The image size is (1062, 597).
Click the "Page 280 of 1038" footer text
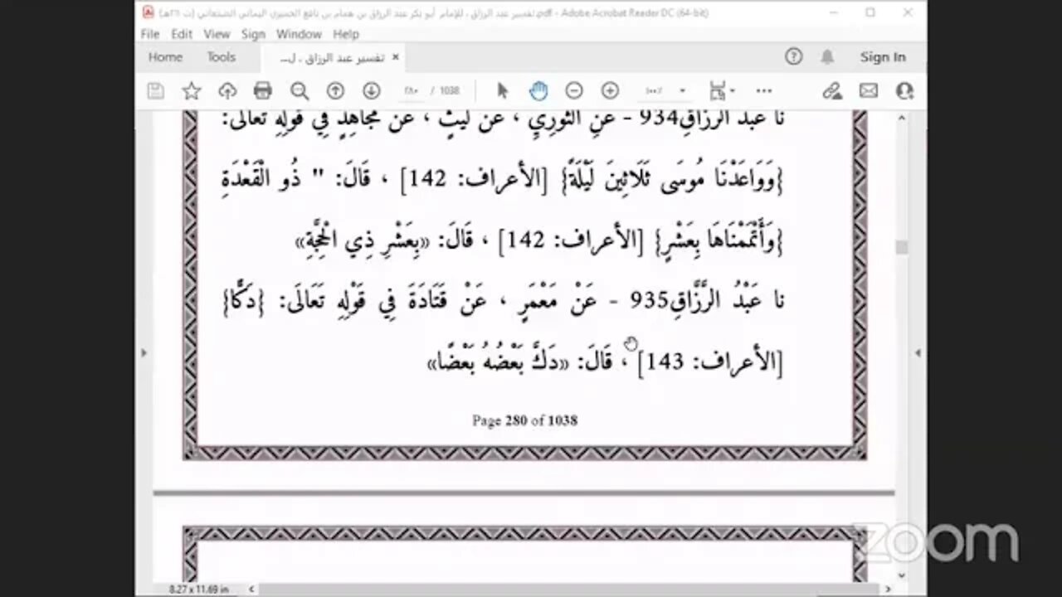point(525,420)
